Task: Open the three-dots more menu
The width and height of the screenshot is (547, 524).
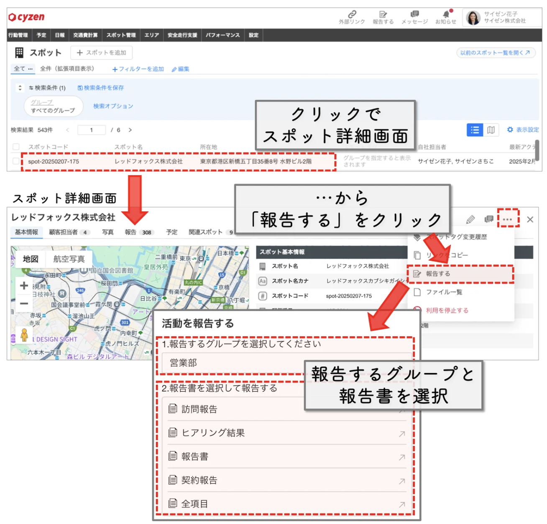Action: (x=508, y=219)
